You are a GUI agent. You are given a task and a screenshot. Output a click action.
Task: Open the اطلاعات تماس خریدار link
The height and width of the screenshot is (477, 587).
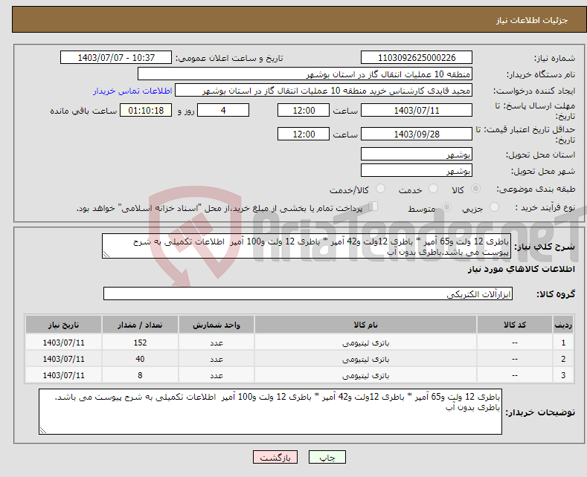(132, 91)
